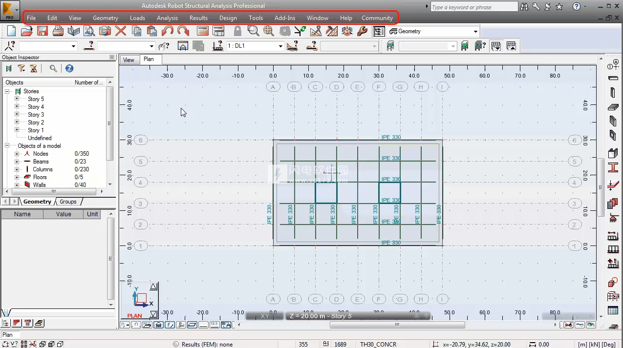Toggle local axes display icon below view
Screen dimensions: 623x348
(181, 325)
